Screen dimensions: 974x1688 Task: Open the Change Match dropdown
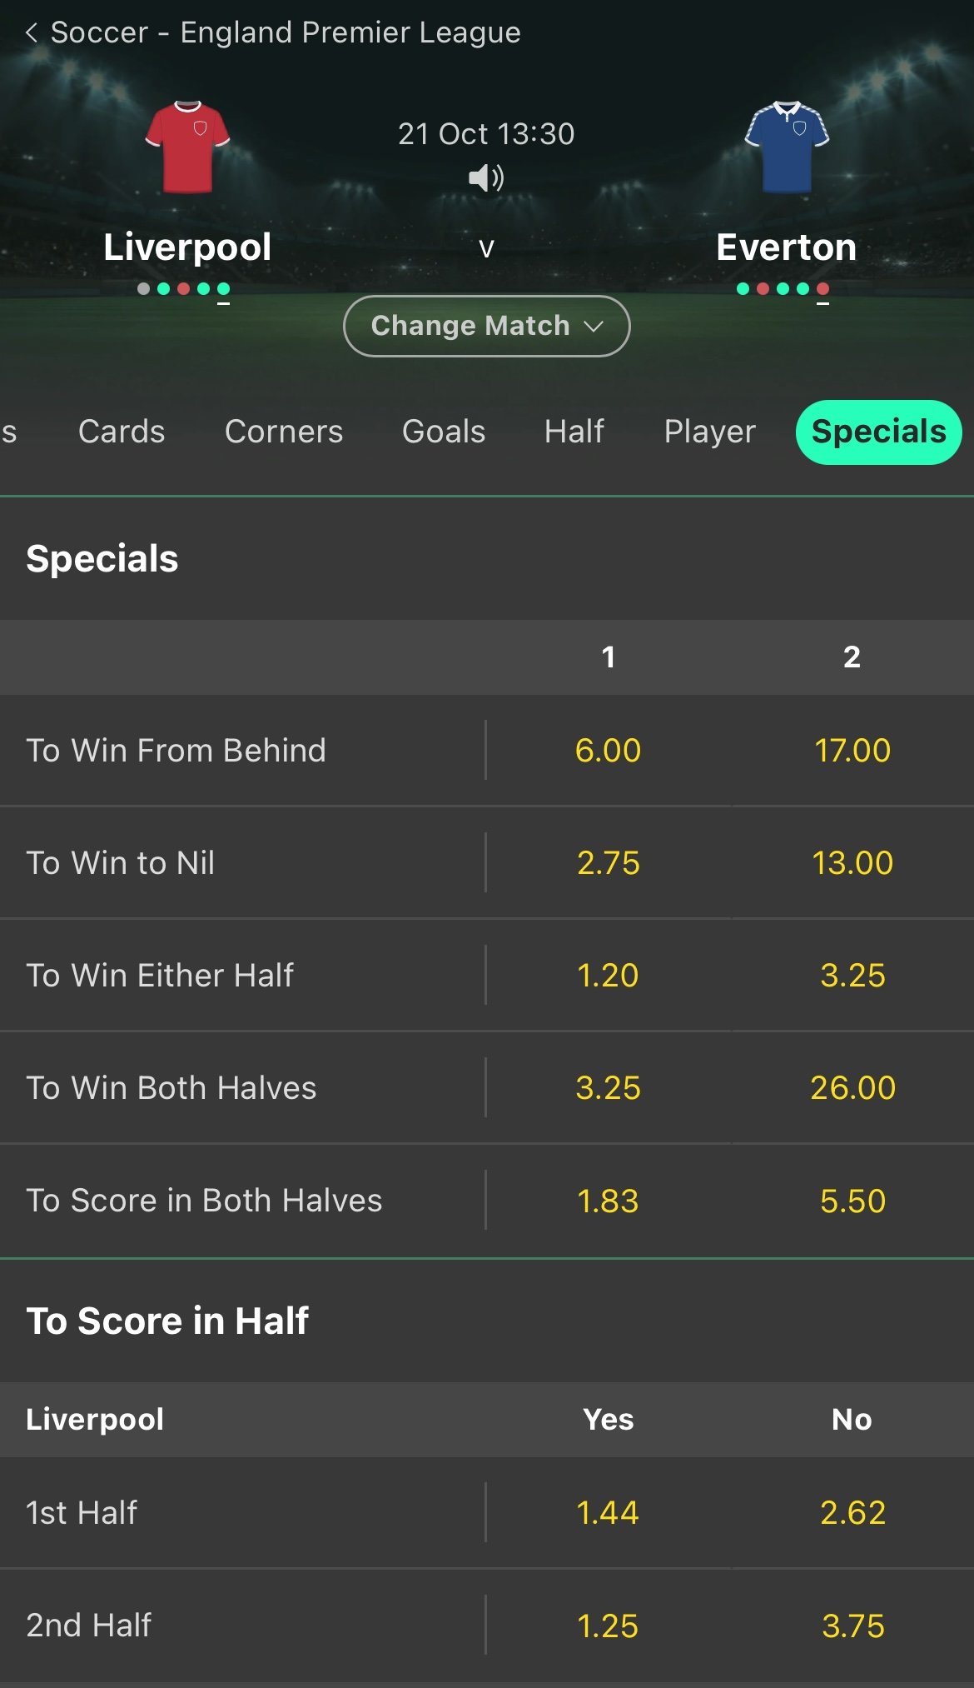tap(486, 326)
